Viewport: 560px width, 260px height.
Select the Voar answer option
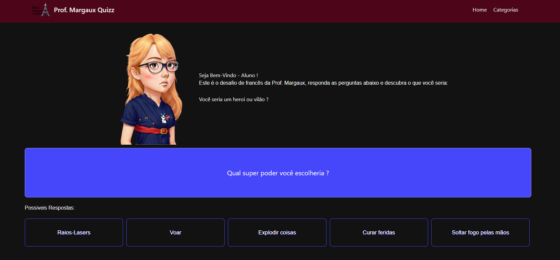pos(175,232)
